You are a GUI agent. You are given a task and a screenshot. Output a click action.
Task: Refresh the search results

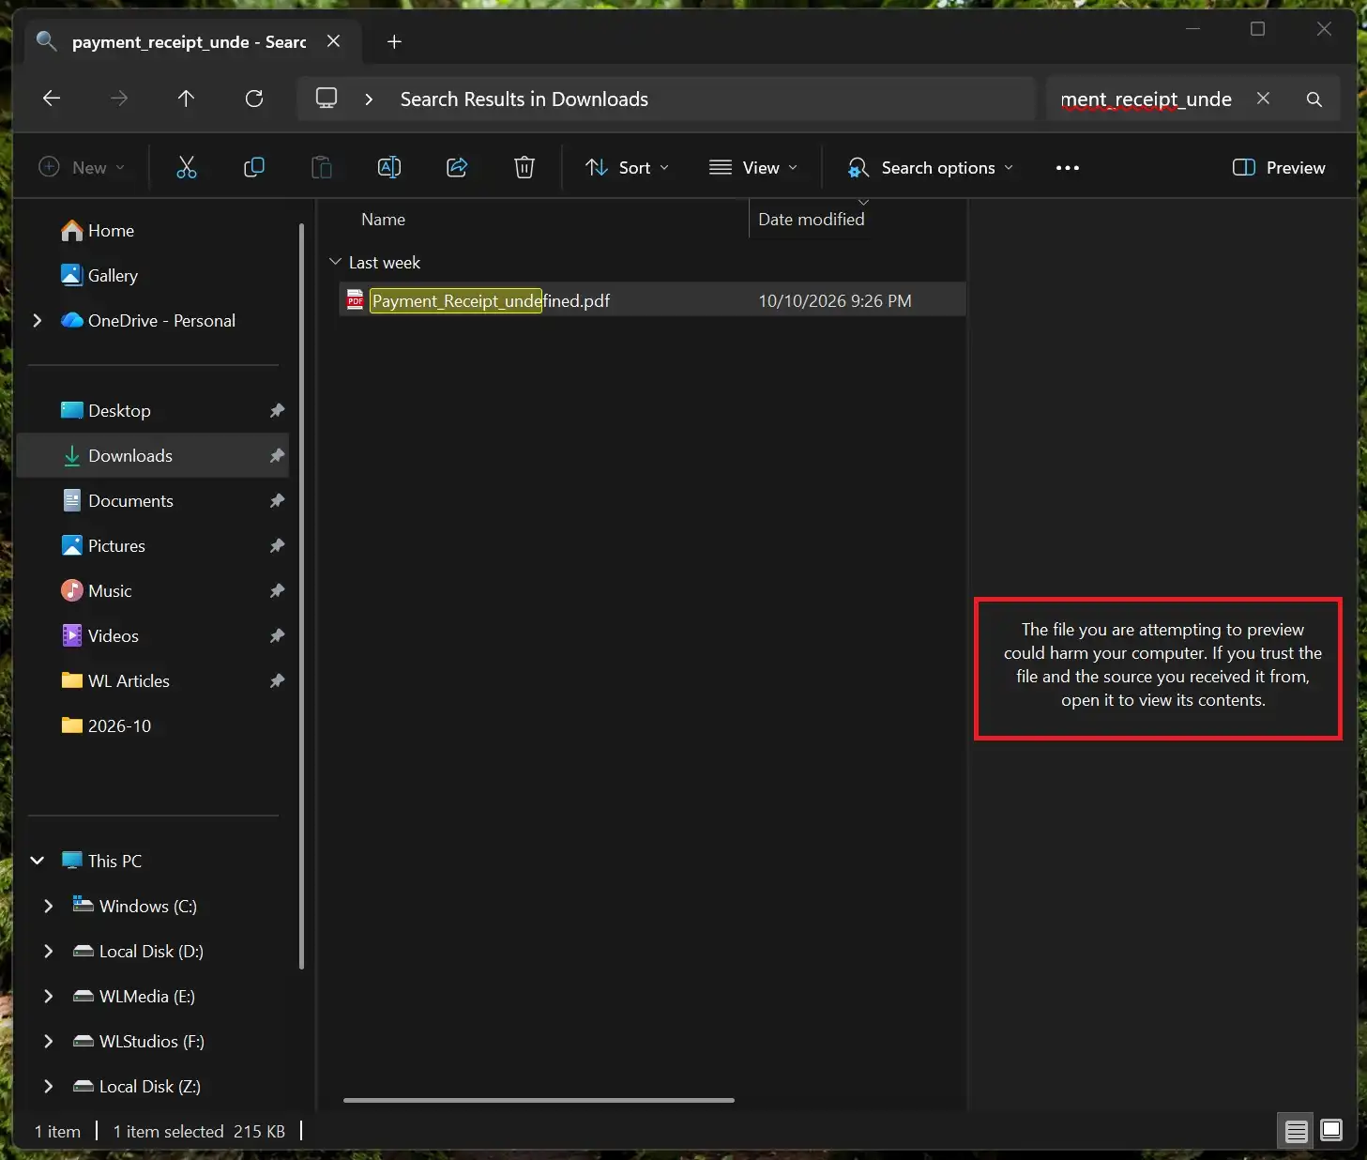(254, 99)
